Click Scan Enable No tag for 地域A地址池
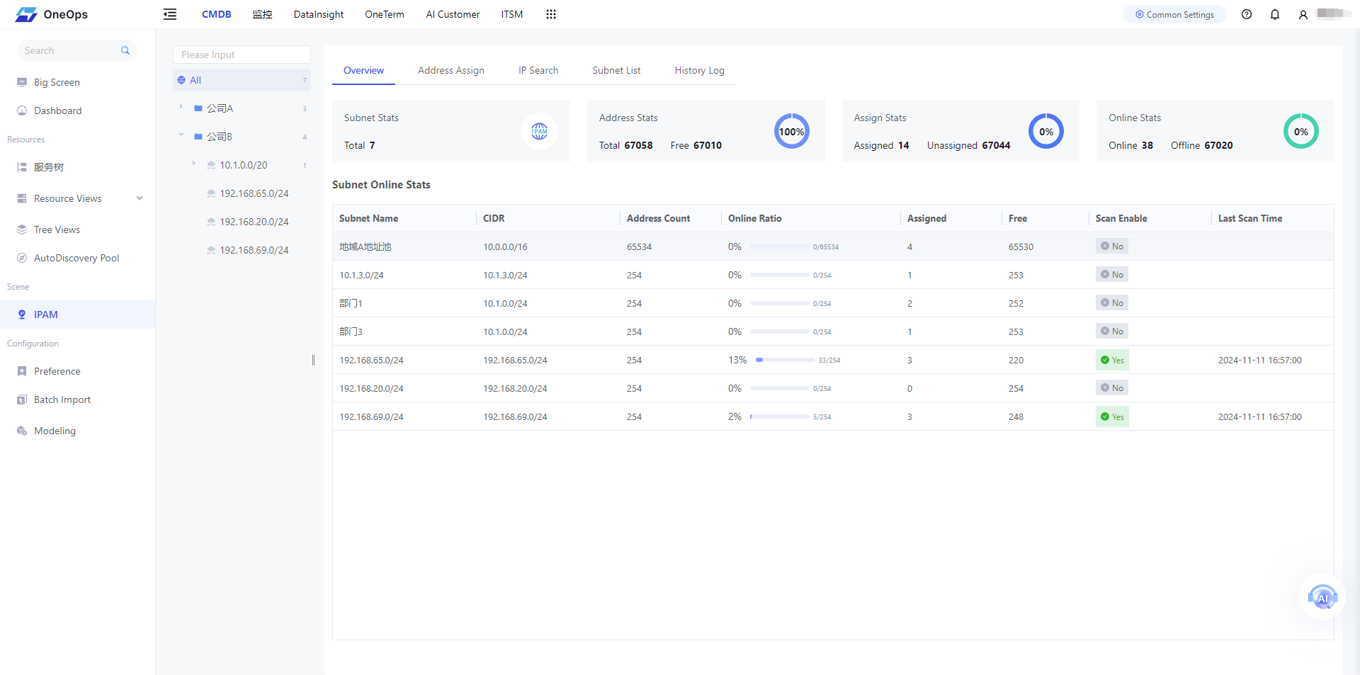The image size is (1360, 675). coord(1111,246)
